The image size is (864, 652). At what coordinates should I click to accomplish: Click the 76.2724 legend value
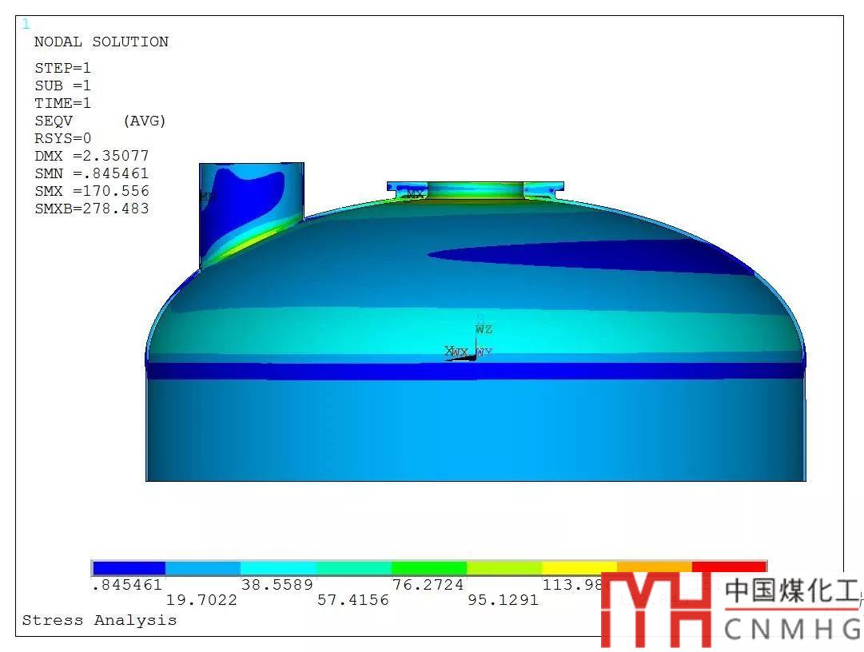click(428, 585)
